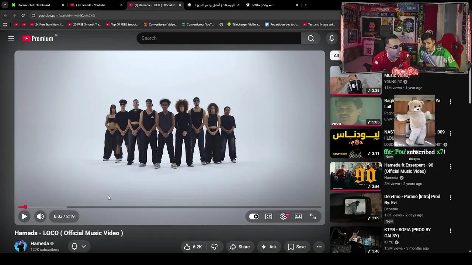Select the All filter chip
Viewport: 472px width, 265px height.
tap(336, 56)
